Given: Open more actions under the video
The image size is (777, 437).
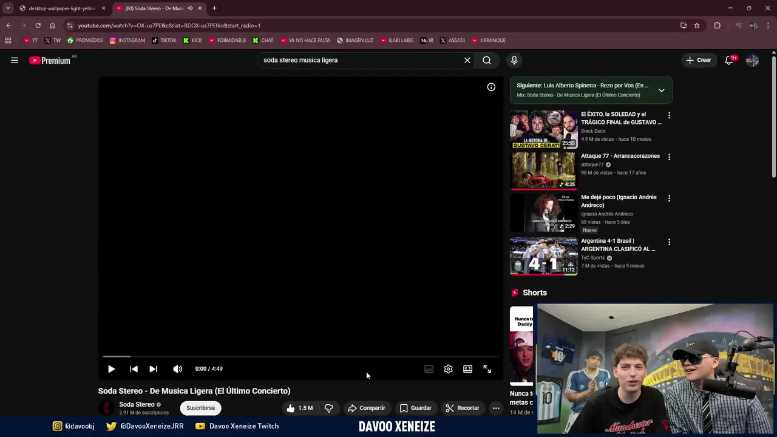Looking at the screenshot, I should (x=496, y=408).
